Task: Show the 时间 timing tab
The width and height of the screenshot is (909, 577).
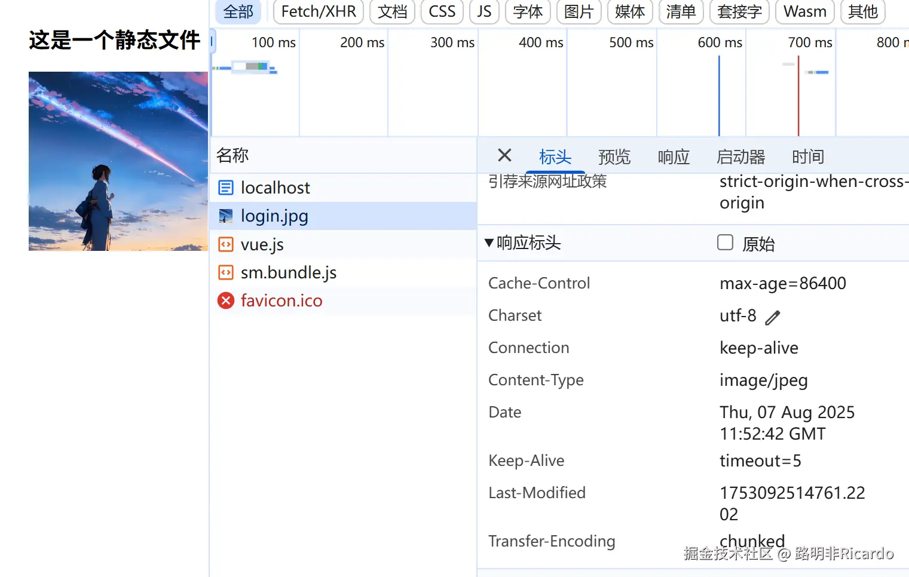Action: coord(807,157)
